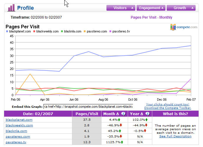Open blackweekly.com link in table

tap(19, 125)
